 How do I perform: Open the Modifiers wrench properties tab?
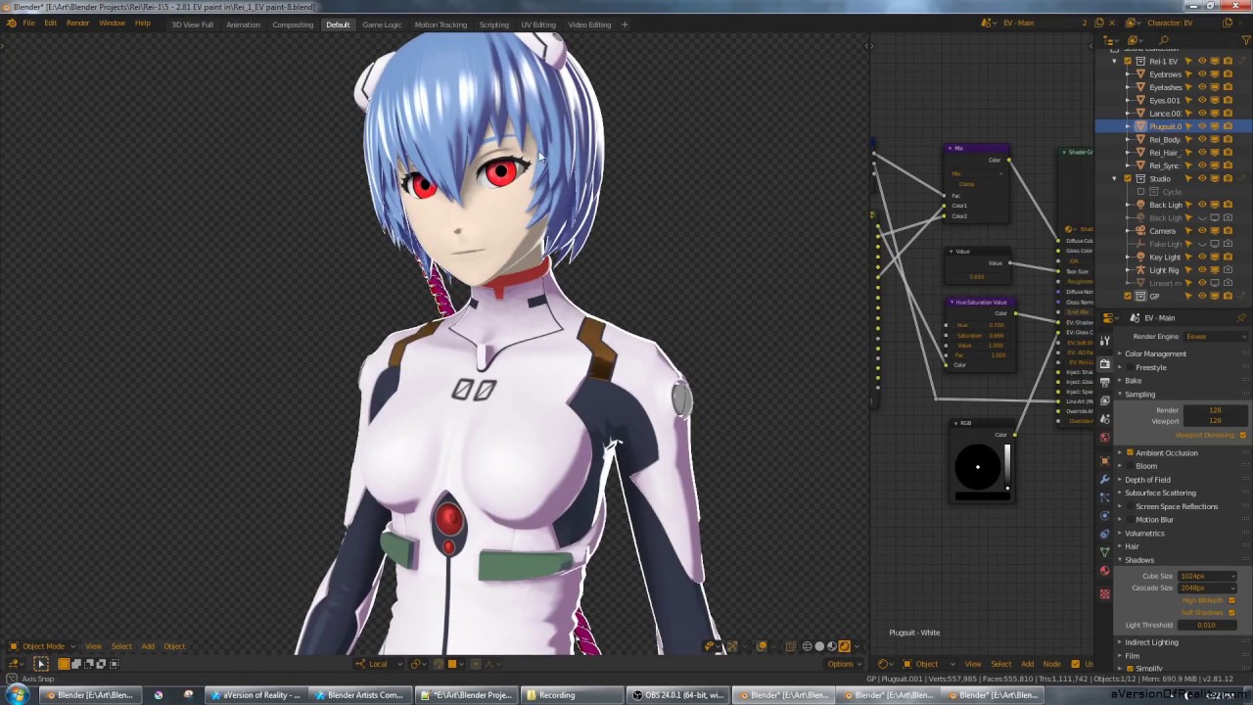pos(1104,479)
